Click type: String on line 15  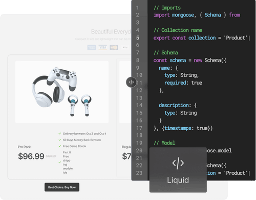click(x=181, y=113)
